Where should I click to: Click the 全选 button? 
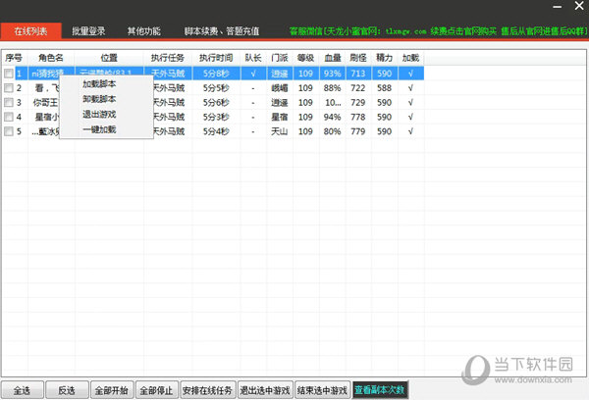[23, 390]
